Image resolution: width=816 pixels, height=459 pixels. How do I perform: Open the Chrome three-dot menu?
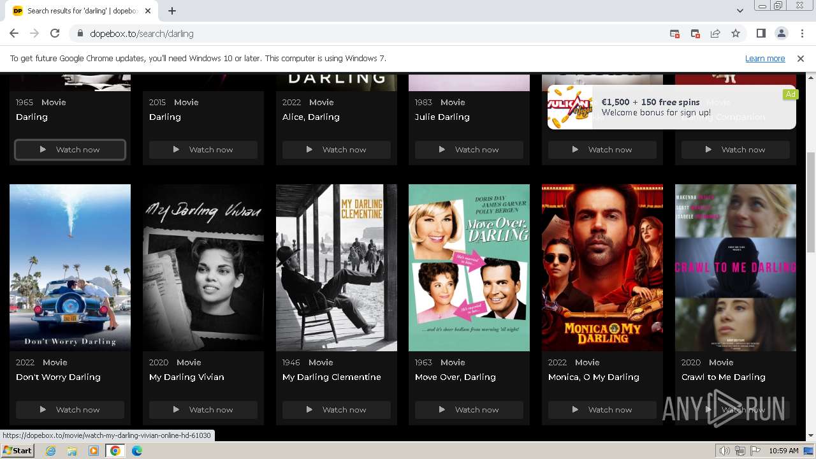[x=801, y=33]
